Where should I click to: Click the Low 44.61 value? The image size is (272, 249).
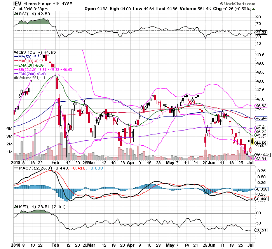point(143,9)
